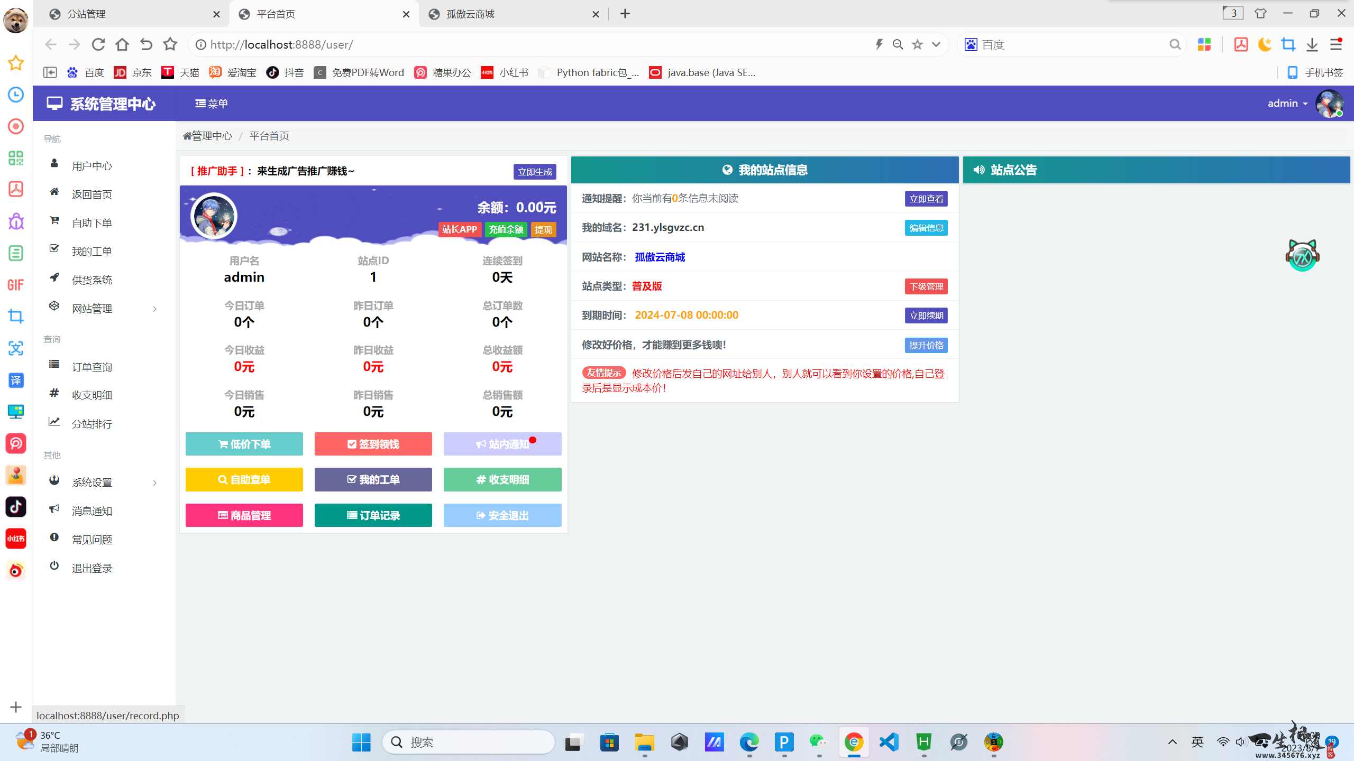Click the screenshot crop icon in browser toolbar
This screenshot has width=1354, height=761.
tap(1288, 44)
